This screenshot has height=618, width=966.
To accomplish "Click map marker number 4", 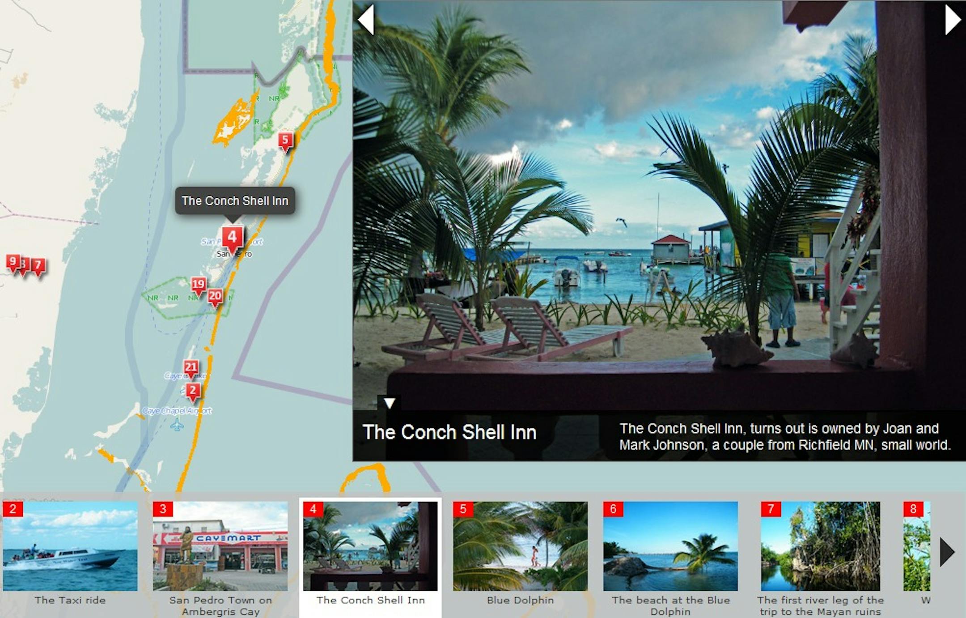I will tap(232, 238).
